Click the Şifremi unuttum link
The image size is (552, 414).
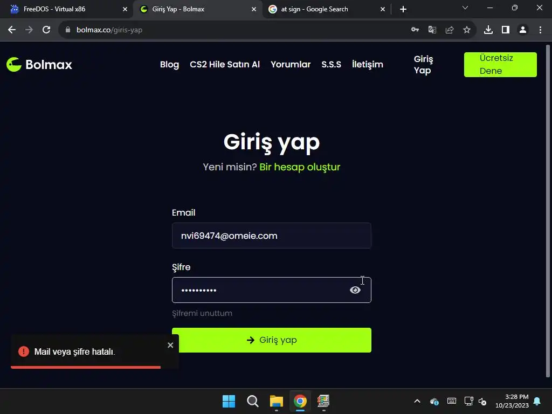pos(202,313)
